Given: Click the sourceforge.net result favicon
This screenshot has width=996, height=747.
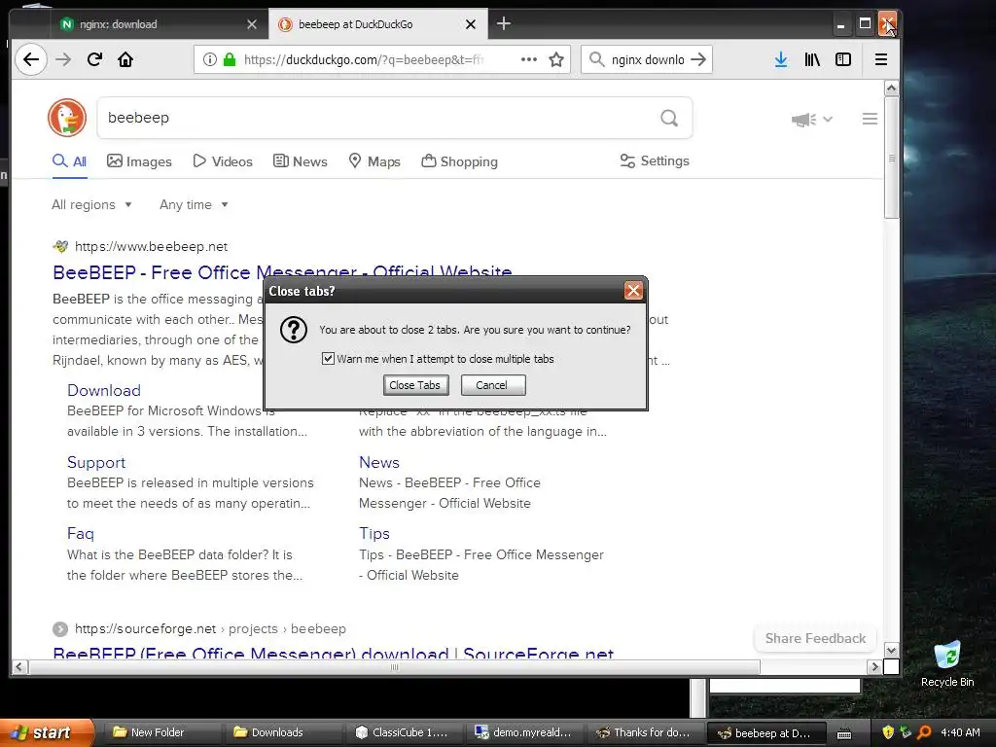Looking at the screenshot, I should click(60, 629).
